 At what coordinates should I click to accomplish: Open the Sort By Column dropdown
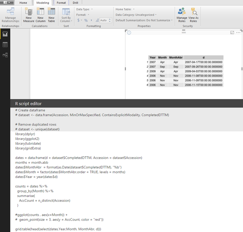[x=66, y=15]
